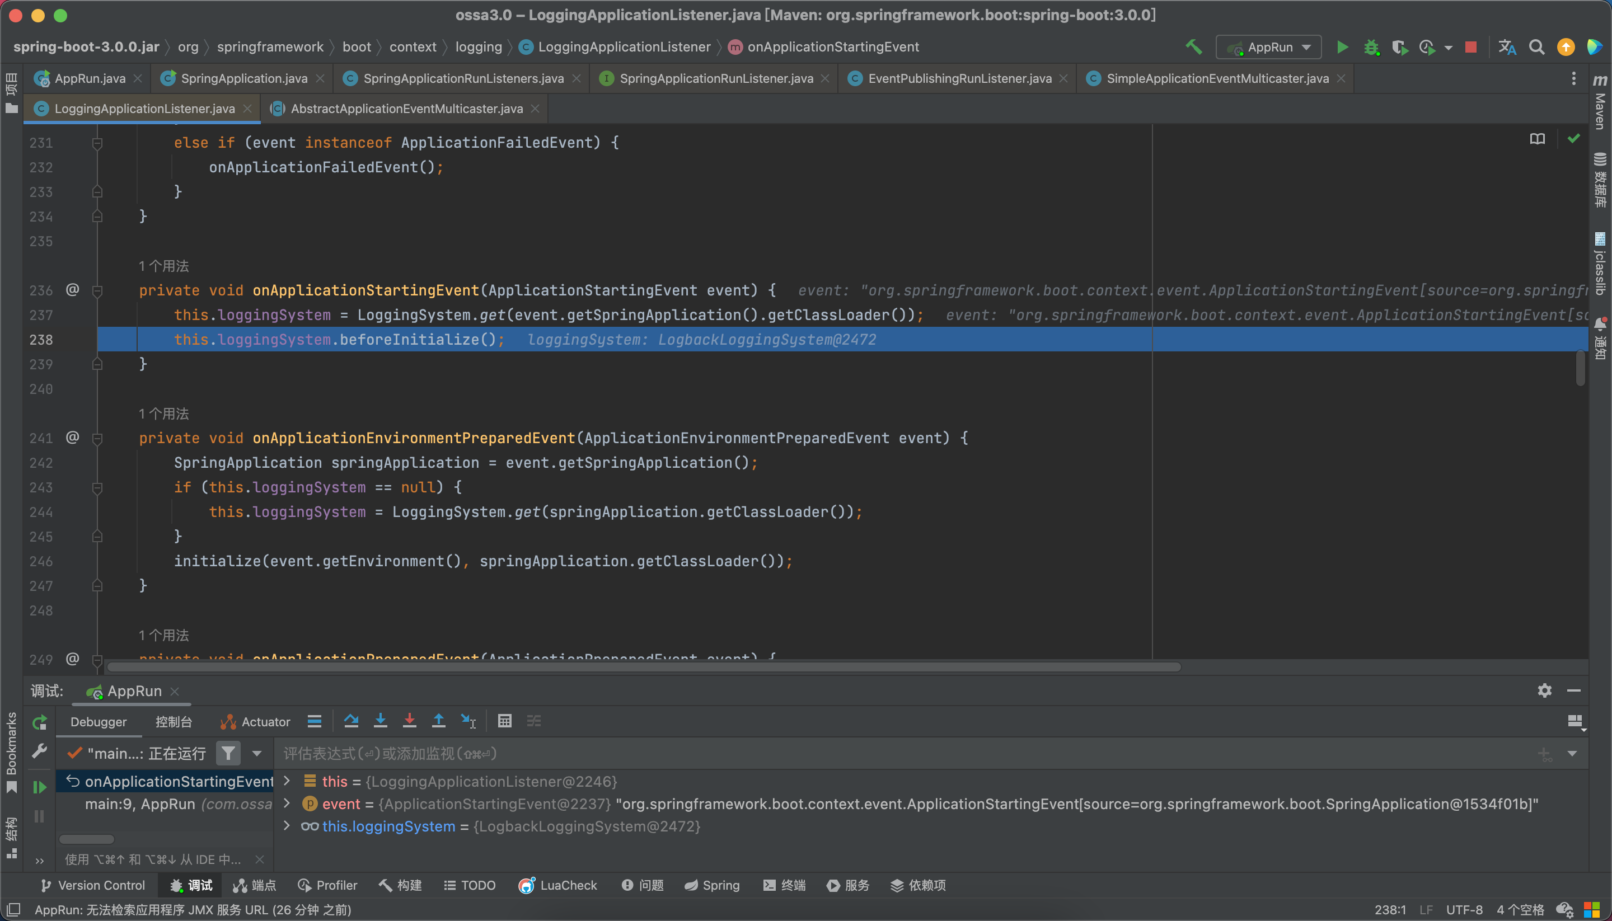Toggle frames filter funnel button
The height and width of the screenshot is (921, 1612).
click(228, 753)
